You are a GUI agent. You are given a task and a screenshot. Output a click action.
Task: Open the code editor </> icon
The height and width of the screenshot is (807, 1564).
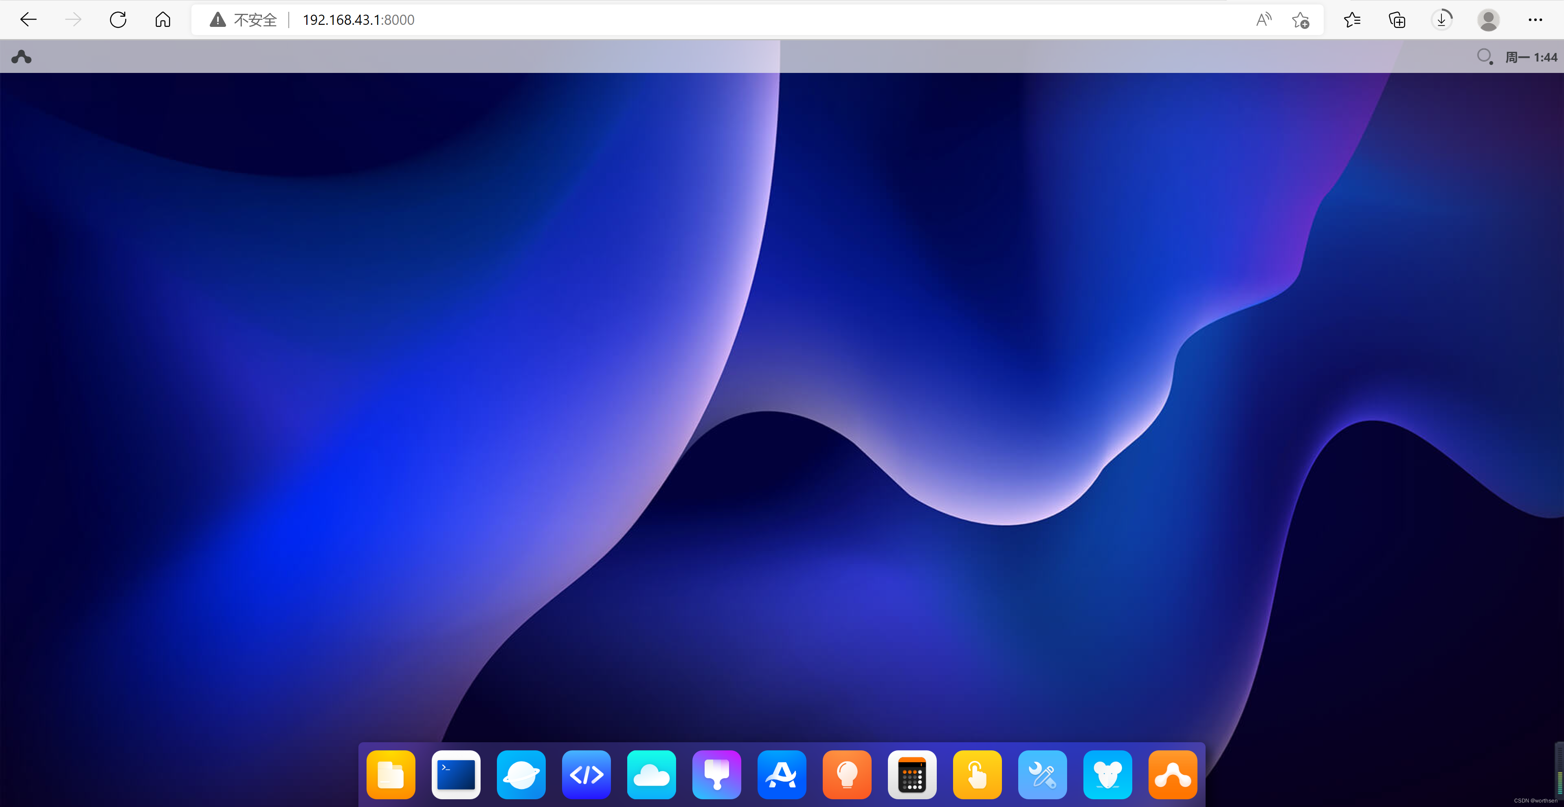(586, 774)
